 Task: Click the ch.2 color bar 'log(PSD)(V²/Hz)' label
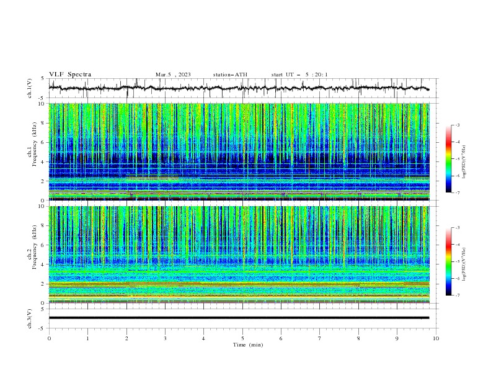(464, 265)
